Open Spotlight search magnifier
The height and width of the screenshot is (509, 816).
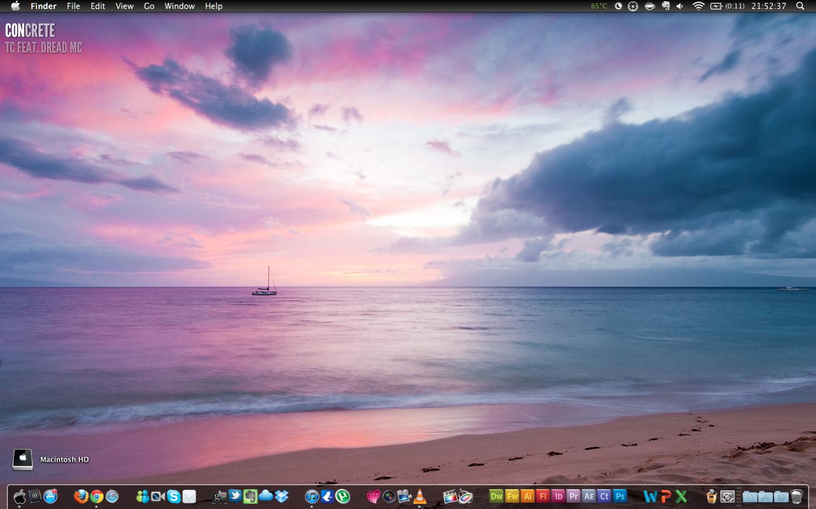tap(800, 6)
